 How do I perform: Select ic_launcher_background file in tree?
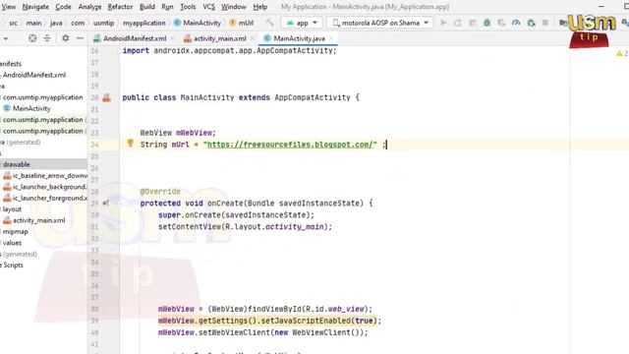[x=45, y=187]
